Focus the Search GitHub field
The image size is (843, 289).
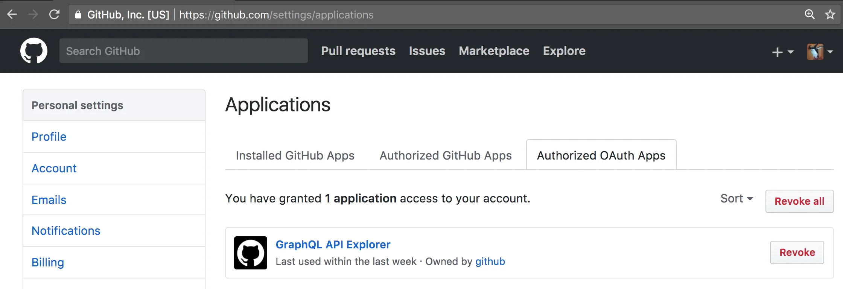pos(183,51)
